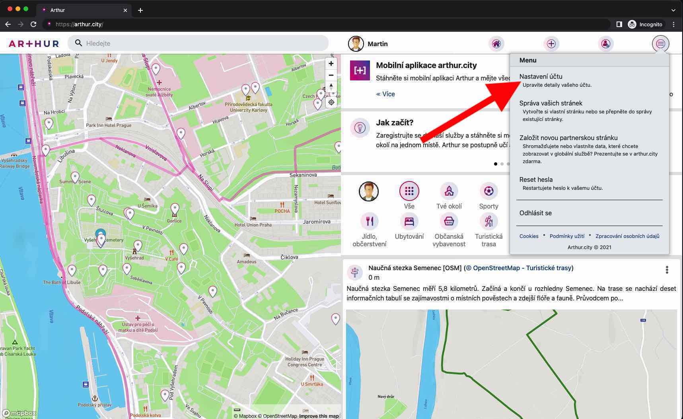Viewport: 683px width, 419px height.
Task: Click the lightbulb Jak začít icon
Action: point(360,128)
